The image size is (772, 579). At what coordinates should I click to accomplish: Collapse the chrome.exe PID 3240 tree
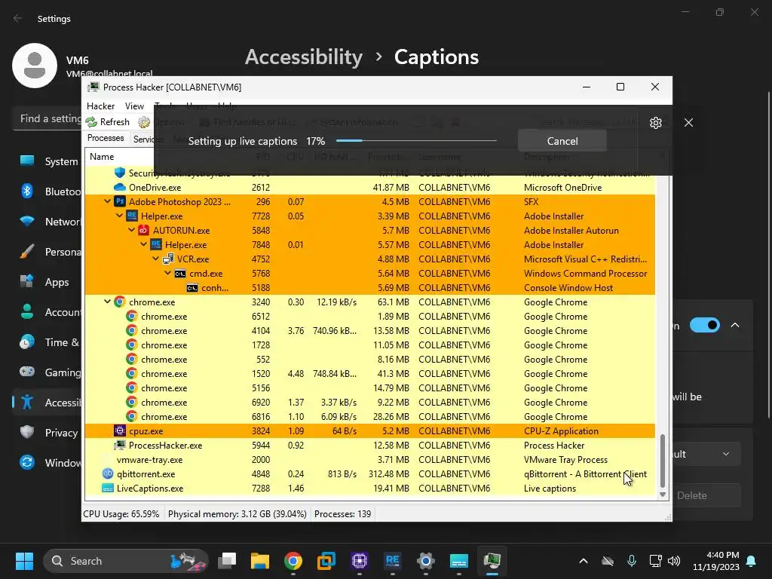point(107,302)
